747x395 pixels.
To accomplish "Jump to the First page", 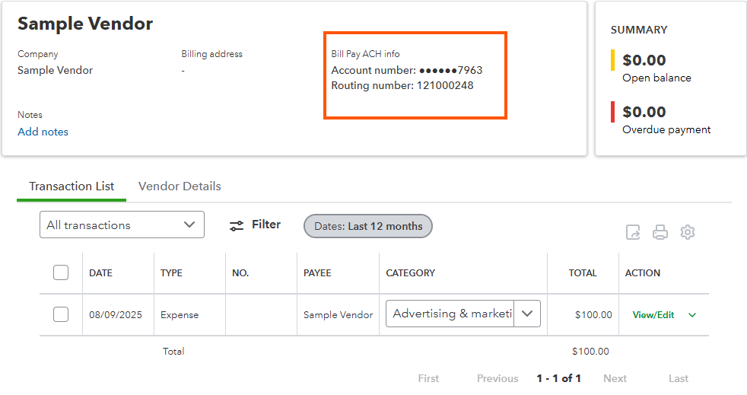I will [428, 378].
